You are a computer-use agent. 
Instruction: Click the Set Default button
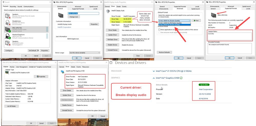[x=32, y=51]
